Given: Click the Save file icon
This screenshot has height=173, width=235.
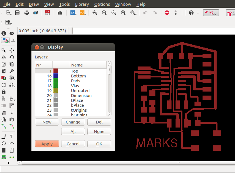Looking at the screenshot, I should point(17,13).
